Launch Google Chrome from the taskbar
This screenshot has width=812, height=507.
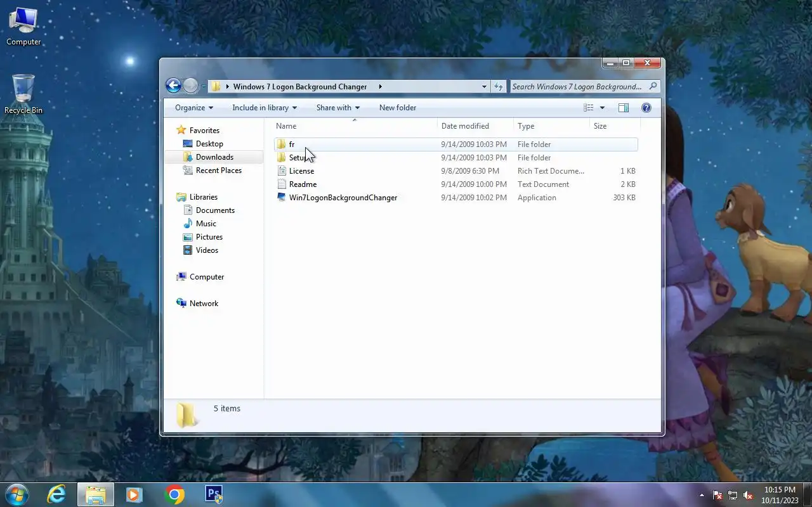[x=174, y=494]
